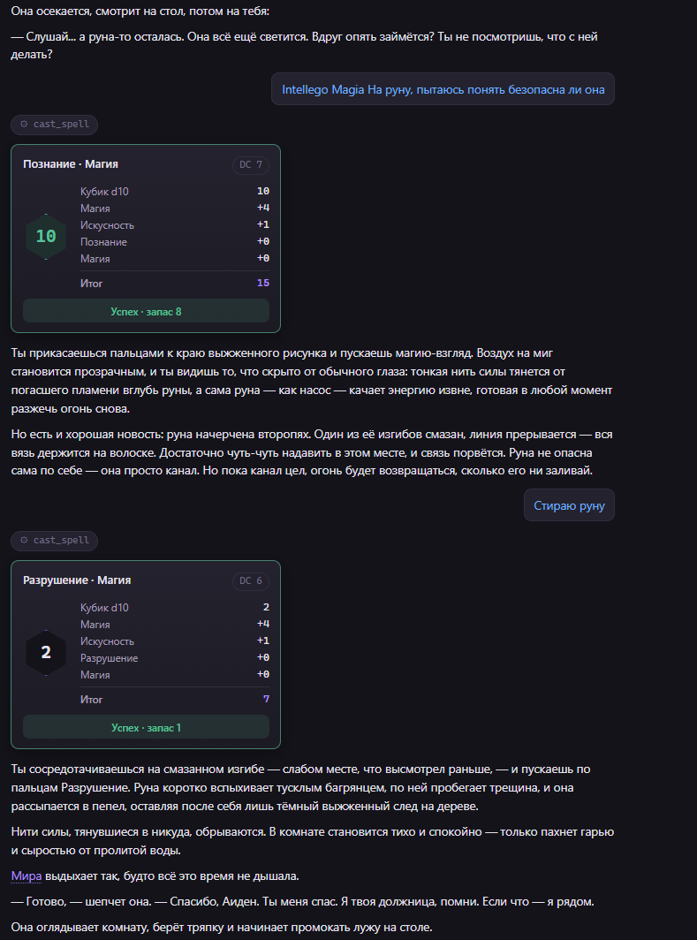The image size is (697, 940).
Task: Click the gear icon above the Разрушение card
Action: tap(24, 540)
